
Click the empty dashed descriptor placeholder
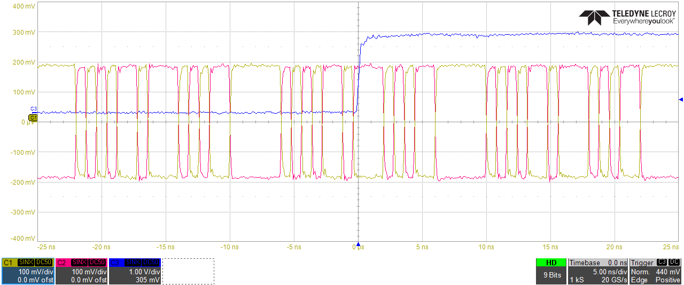point(188,271)
